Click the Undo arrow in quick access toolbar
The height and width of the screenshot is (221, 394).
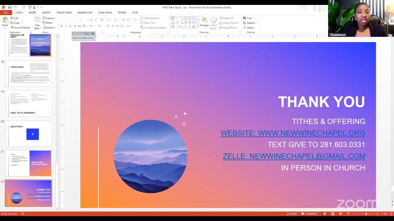(15, 7)
